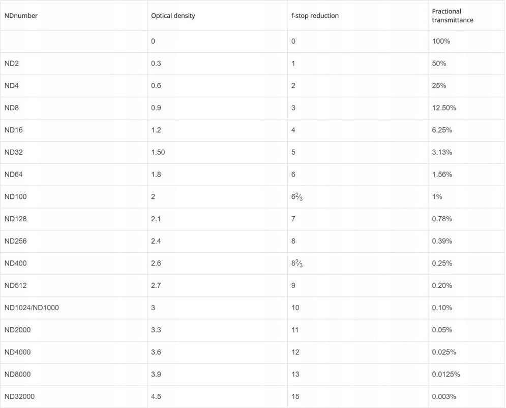The height and width of the screenshot is (408, 506).
Task: Click the ND4 cell
Action: 11,86
